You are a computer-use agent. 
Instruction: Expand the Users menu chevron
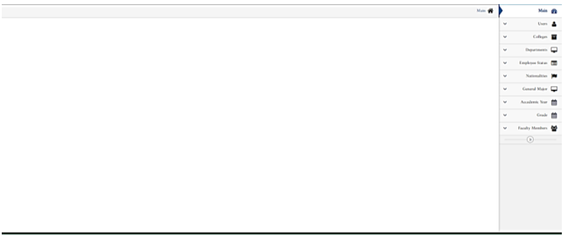pos(505,24)
